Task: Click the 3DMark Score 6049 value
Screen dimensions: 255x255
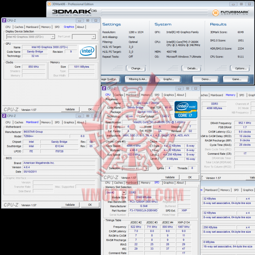Action: tap(240, 32)
